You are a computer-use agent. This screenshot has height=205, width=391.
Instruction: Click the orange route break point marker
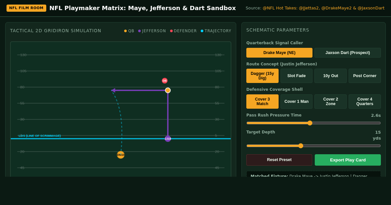pyautogui.click(x=168, y=90)
